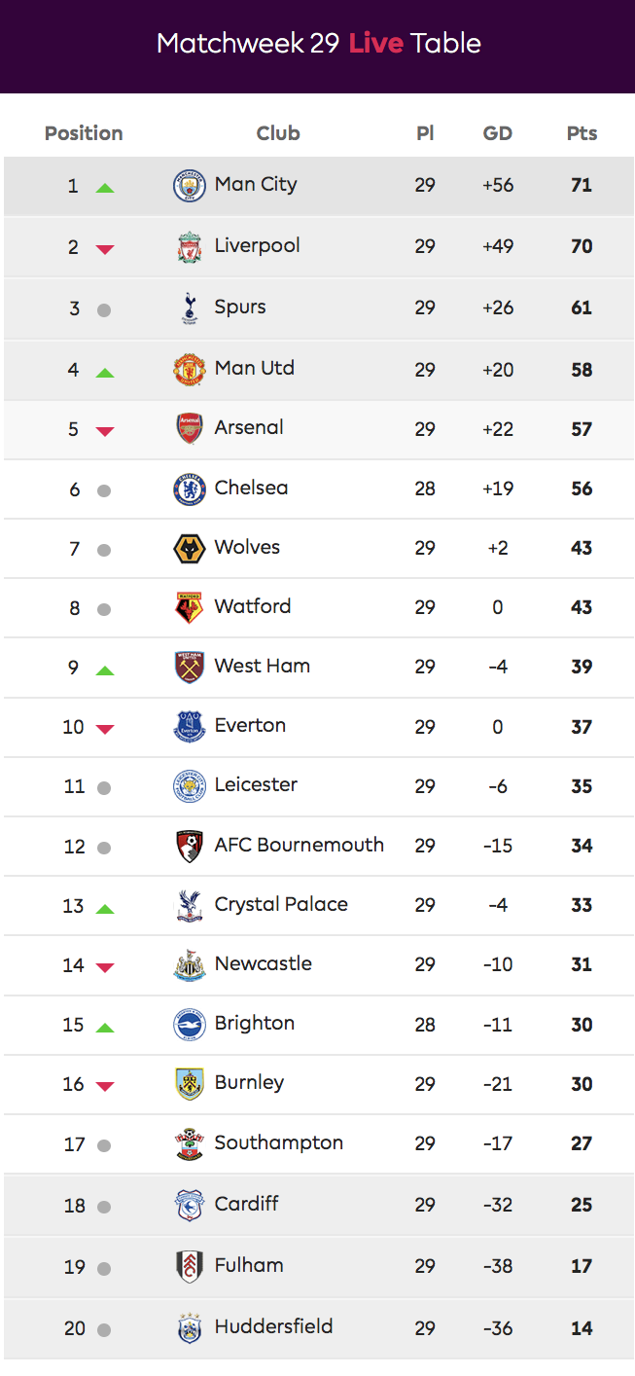Viewport: 635px width, 1376px height.
Task: Click the Man Utd club crest
Action: (190, 369)
